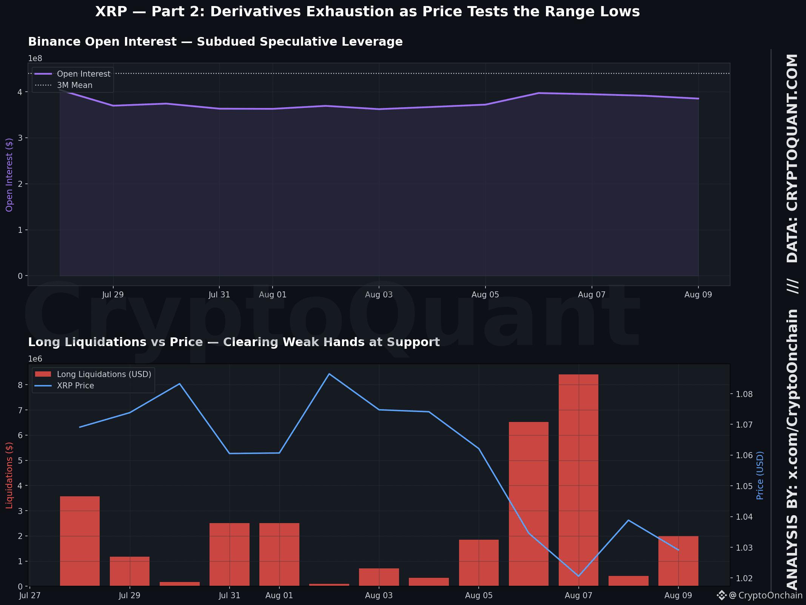Click the "Price (USD)" axis label
The width and height of the screenshot is (806, 605).
pyautogui.click(x=760, y=475)
